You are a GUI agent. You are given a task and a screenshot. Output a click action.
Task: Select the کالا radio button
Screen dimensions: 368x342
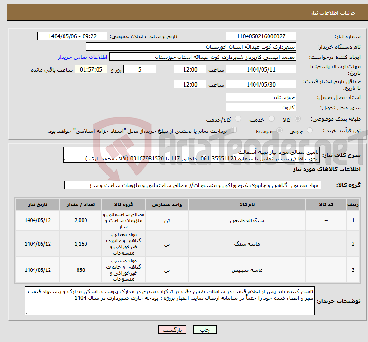pyautogui.click(x=297, y=119)
